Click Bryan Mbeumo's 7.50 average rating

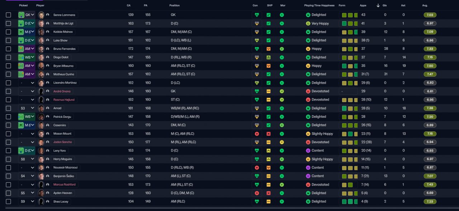point(430,66)
